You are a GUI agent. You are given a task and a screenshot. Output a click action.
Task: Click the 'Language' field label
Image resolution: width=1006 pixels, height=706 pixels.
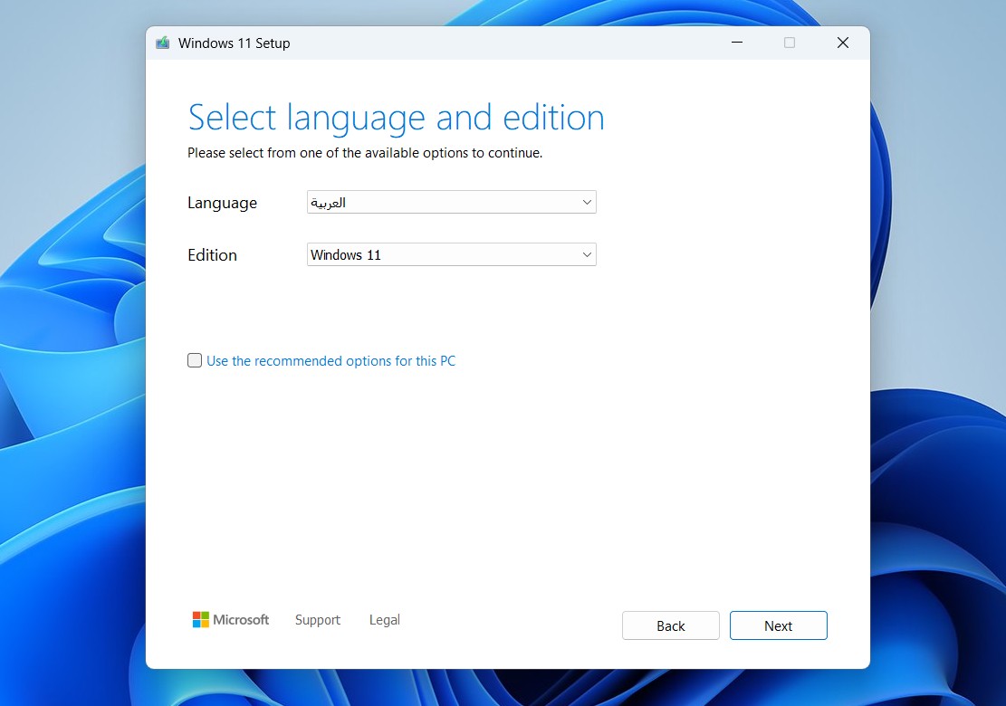click(x=222, y=203)
